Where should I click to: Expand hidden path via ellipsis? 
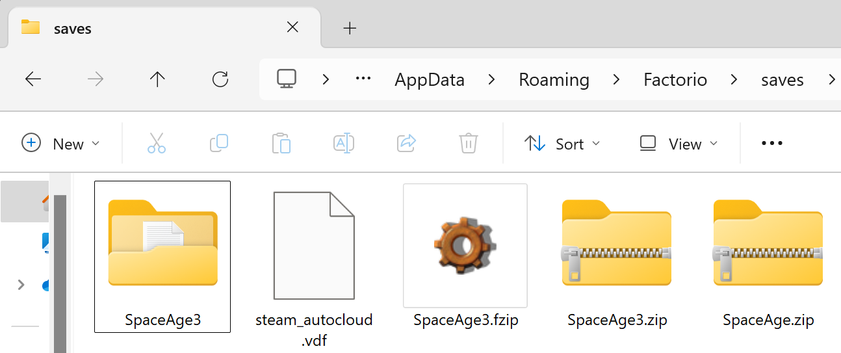[x=363, y=79]
